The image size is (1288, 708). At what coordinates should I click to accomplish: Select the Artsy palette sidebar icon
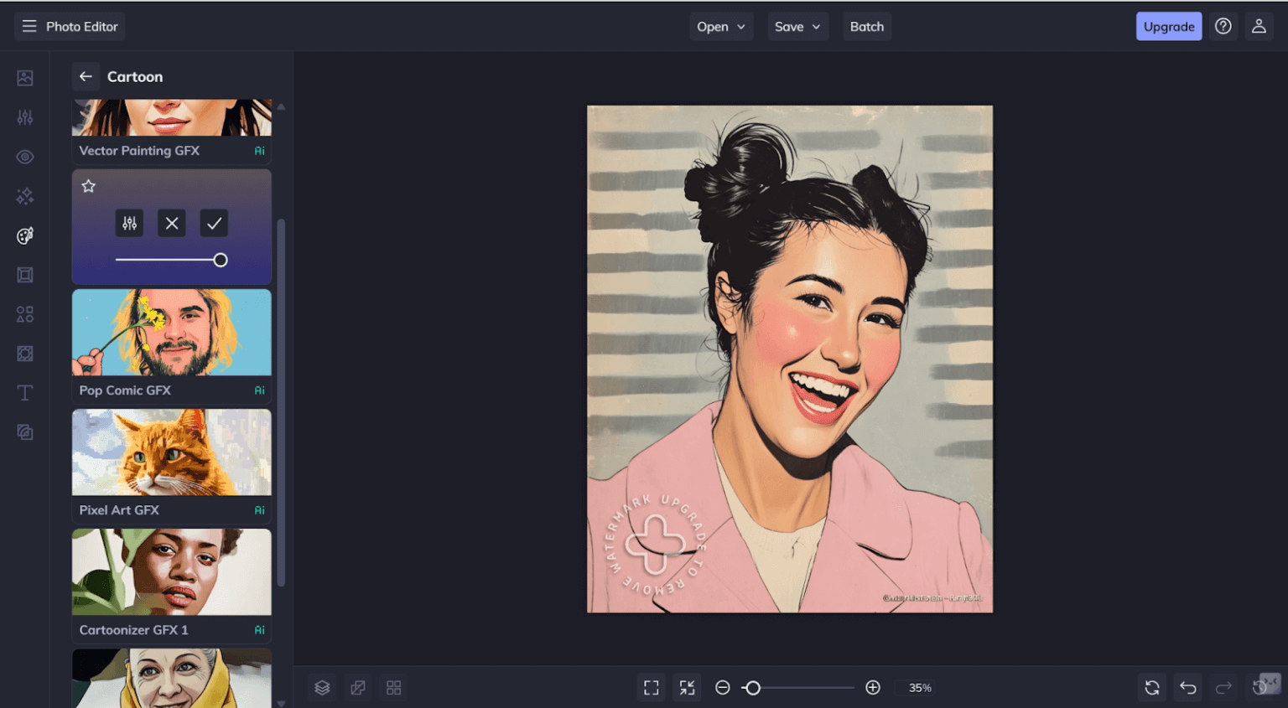click(x=25, y=235)
